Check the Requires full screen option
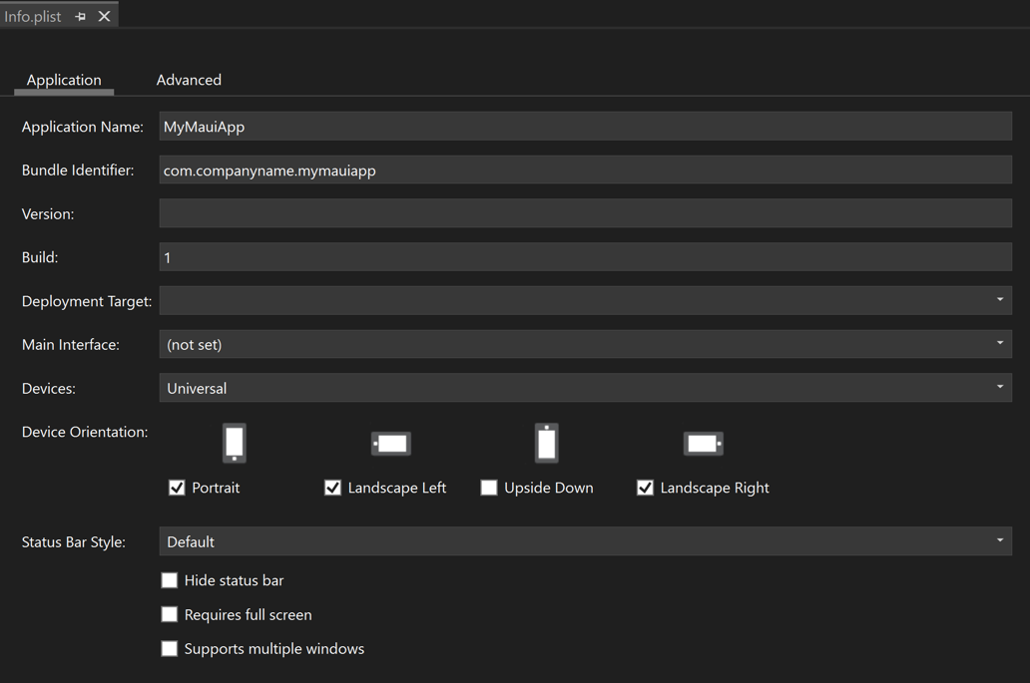Screen dimensions: 1030x683 [x=170, y=613]
